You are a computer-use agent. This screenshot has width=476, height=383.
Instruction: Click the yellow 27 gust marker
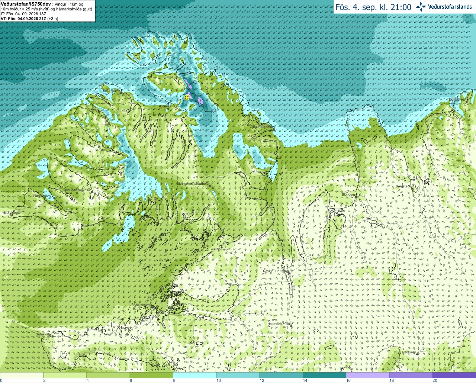187,97
